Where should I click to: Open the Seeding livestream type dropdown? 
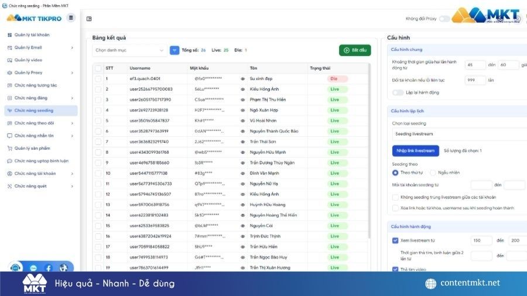coord(460,134)
